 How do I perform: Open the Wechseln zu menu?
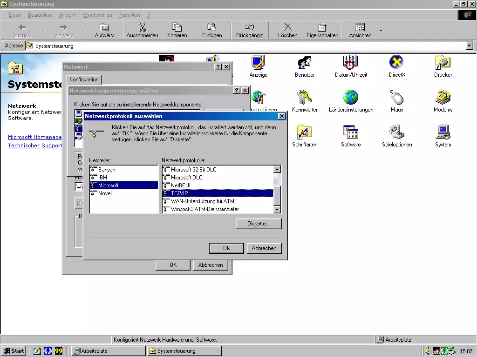pos(97,15)
